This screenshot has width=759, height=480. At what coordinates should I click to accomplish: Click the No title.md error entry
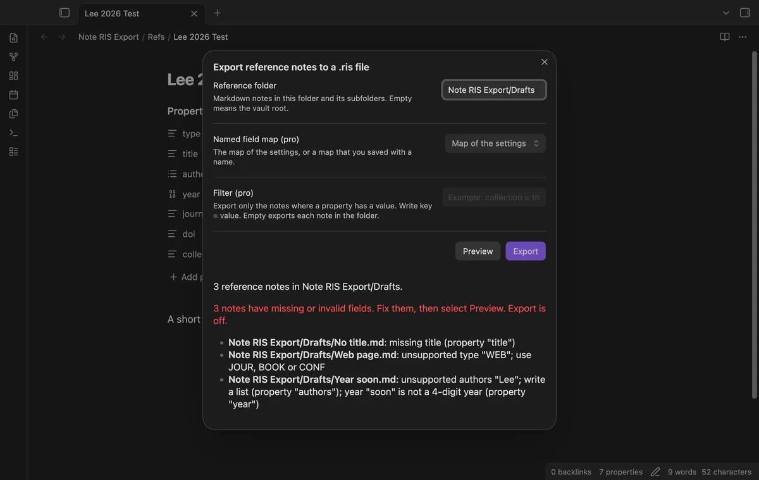(372, 342)
